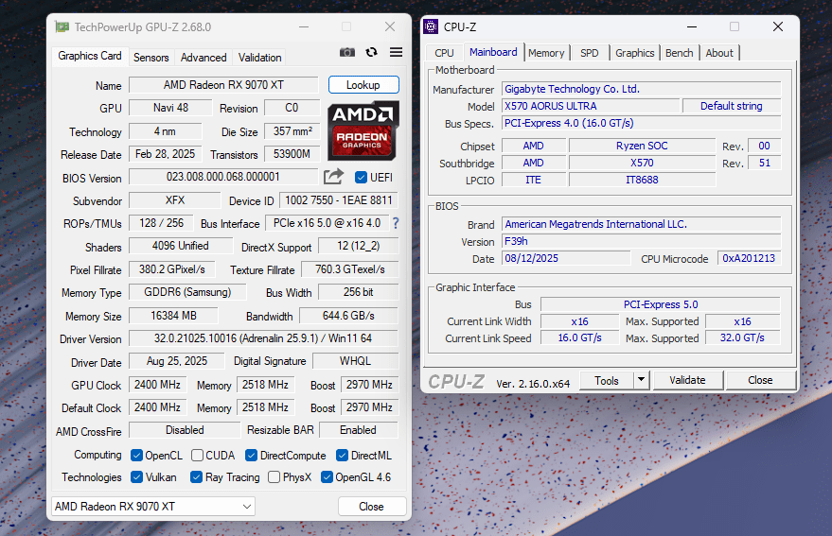The image size is (832, 536).
Task: Click the CPU-Z motherboard Model field
Action: click(x=591, y=106)
